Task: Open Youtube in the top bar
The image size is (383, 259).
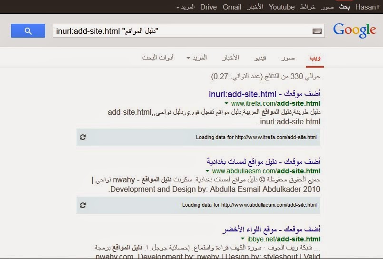Action: (281, 7)
